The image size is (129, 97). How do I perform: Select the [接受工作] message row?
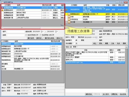click(x=95, y=60)
